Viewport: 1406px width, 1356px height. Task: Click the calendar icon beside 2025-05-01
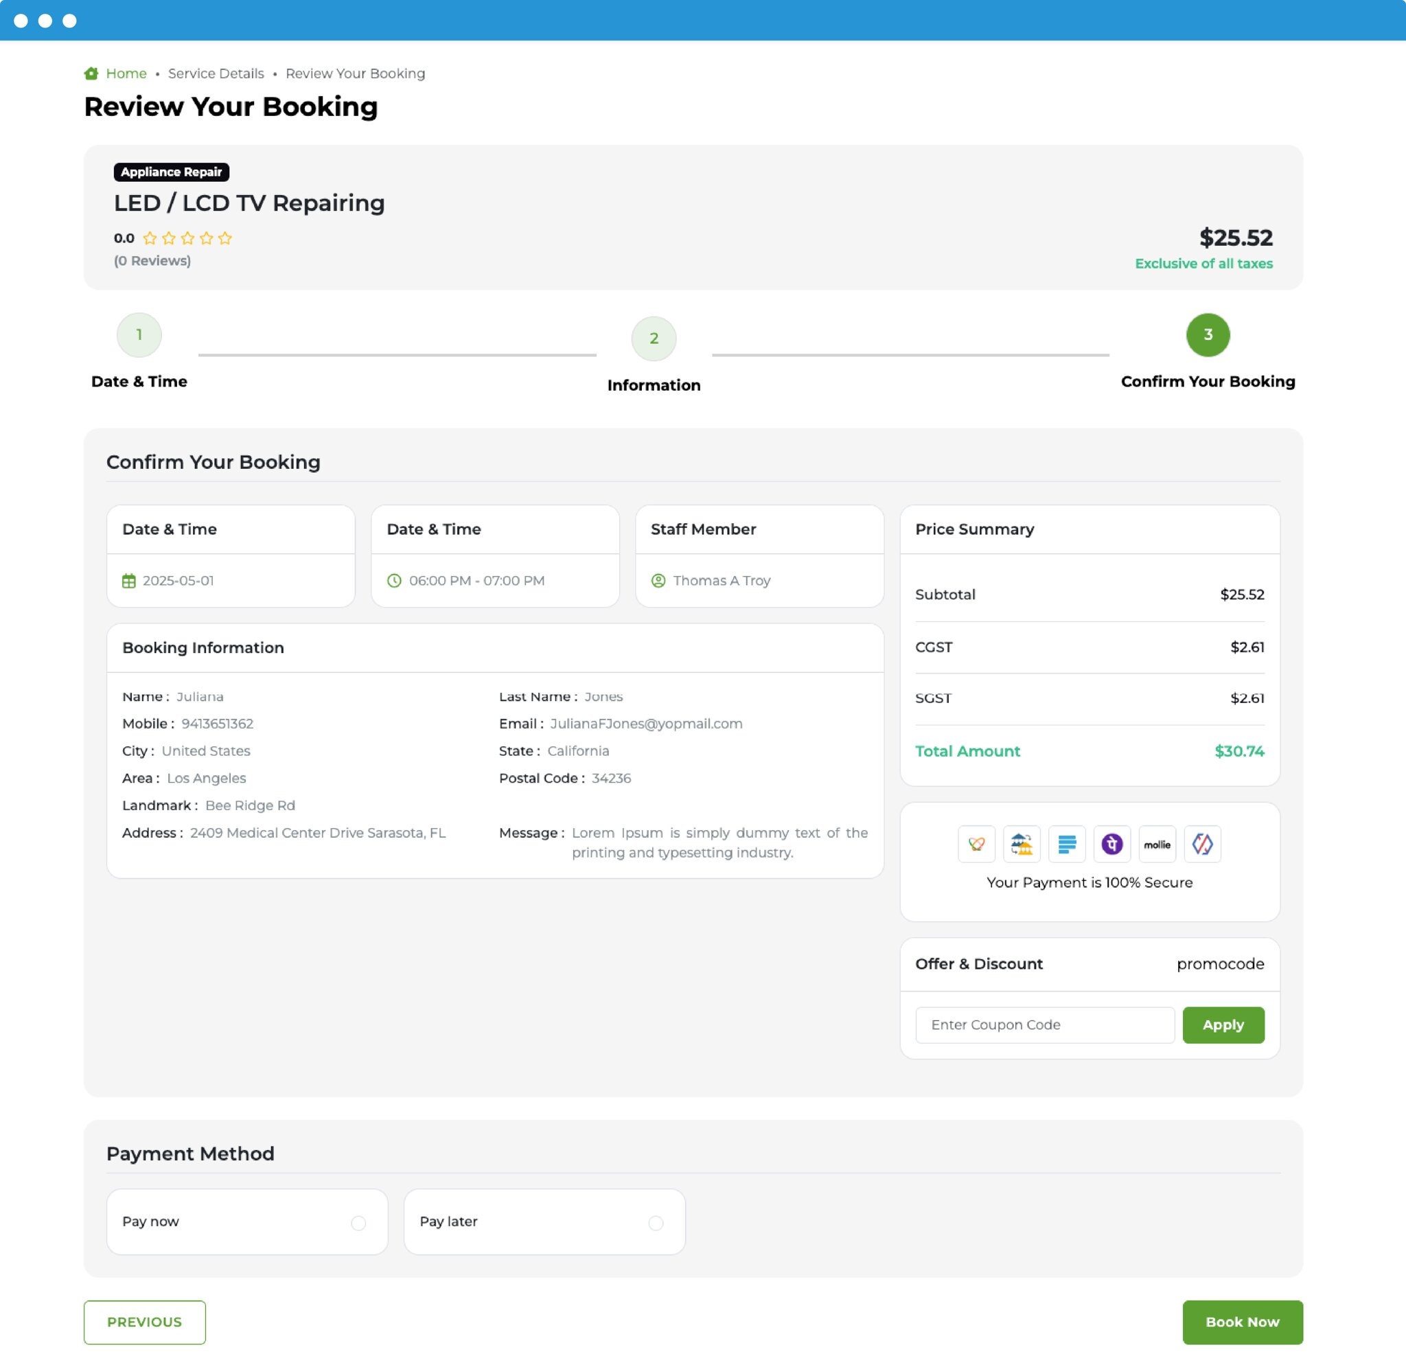click(x=128, y=580)
